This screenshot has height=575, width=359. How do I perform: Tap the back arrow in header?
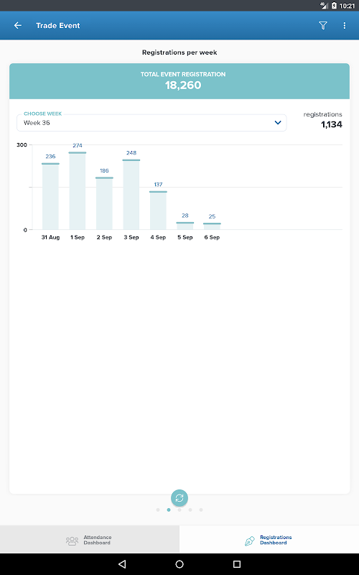coord(17,25)
